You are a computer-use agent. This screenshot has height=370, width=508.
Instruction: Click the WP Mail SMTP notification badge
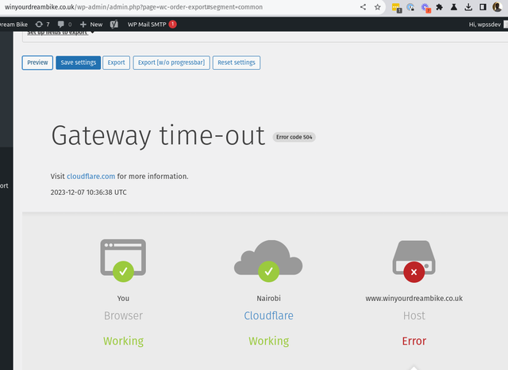pos(173,24)
